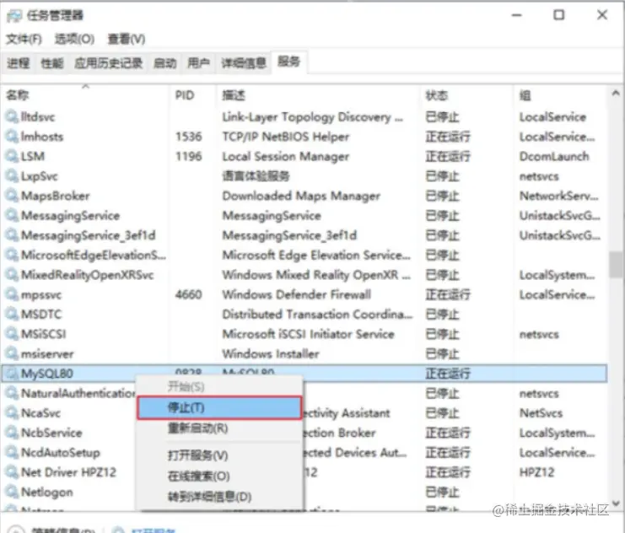625x533 pixels.
Task: Switch to the 详细信息 tab
Action: tap(244, 62)
